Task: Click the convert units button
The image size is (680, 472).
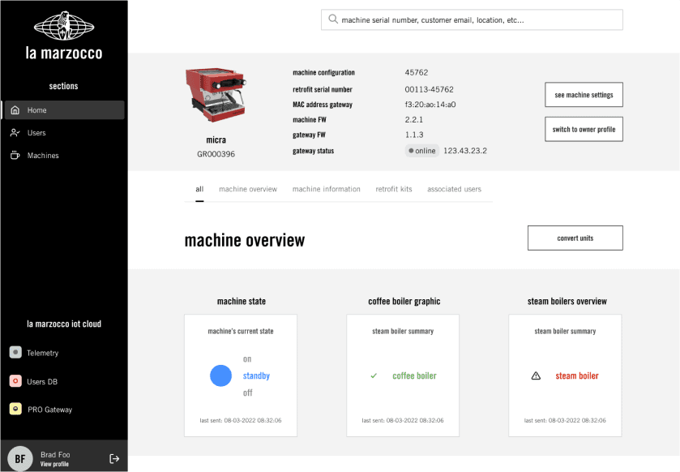Action: click(x=575, y=238)
